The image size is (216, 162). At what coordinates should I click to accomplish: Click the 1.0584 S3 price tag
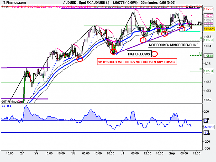tap(208, 71)
